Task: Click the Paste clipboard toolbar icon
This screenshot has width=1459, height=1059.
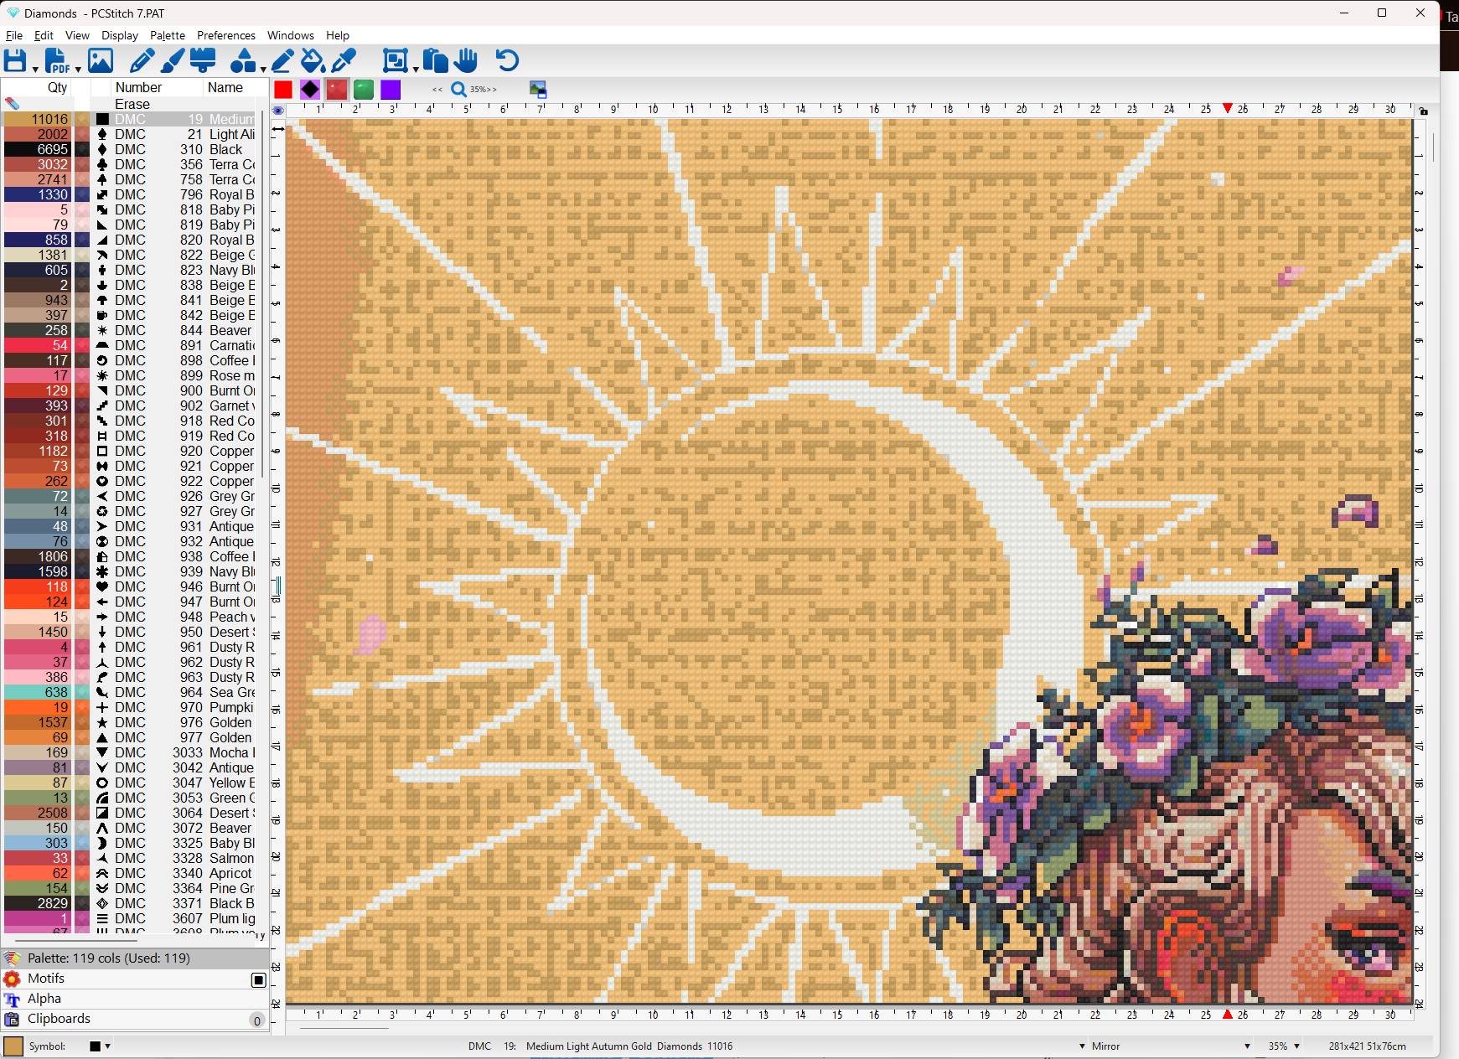Action: pyautogui.click(x=435, y=60)
